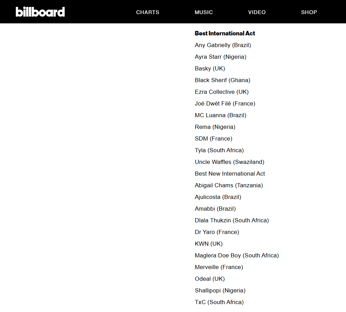Screen dimensions: 346x312
Task: Open the Music menu
Action: (x=204, y=12)
